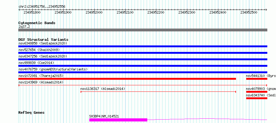
Task: Click the DGV Structural Variants track title
Action: coord(43,40)
